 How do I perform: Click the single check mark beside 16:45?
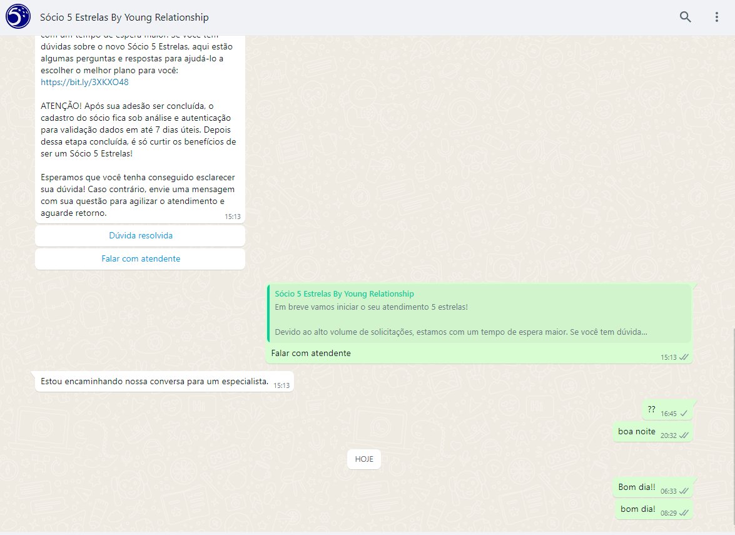[x=684, y=414]
